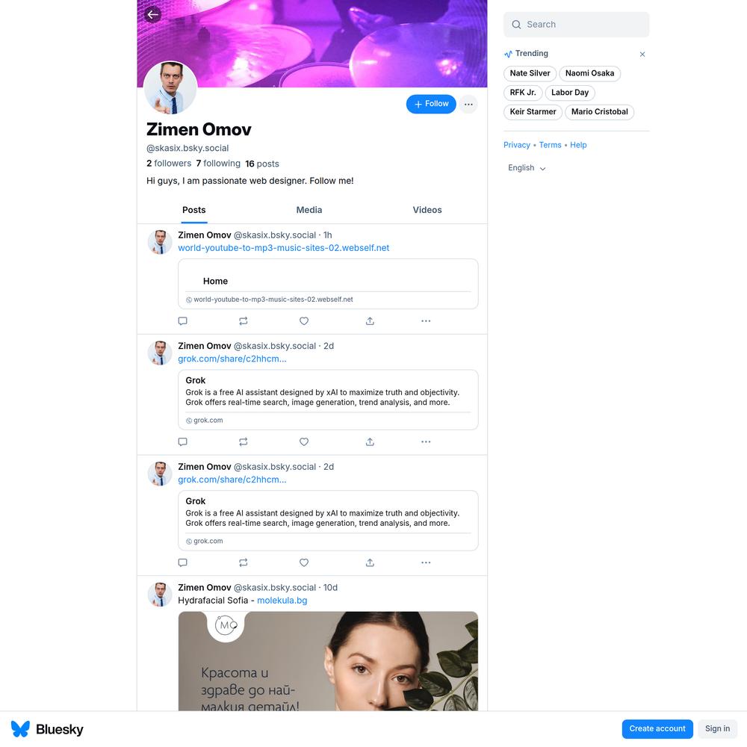Like the second Grok share post
Image resolution: width=747 pixels, height=747 pixels.
[x=304, y=562]
